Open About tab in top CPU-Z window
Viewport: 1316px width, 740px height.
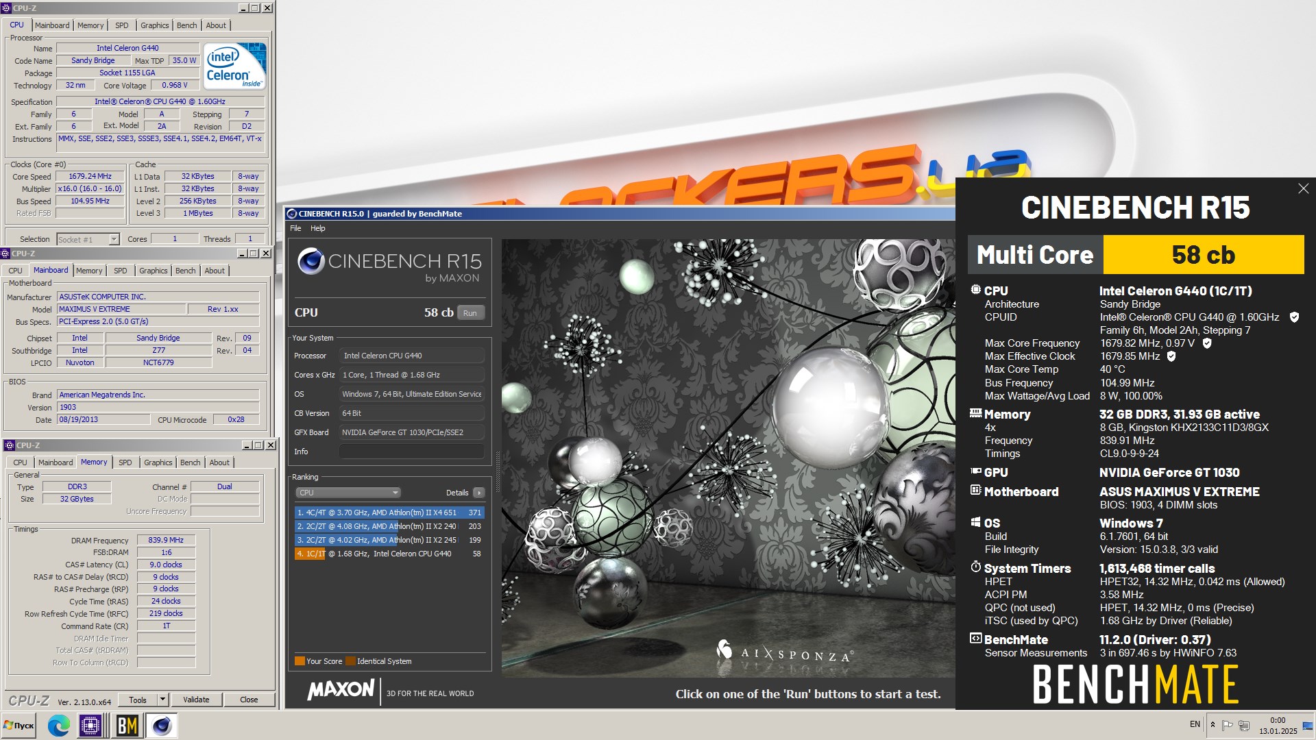pyautogui.click(x=216, y=25)
